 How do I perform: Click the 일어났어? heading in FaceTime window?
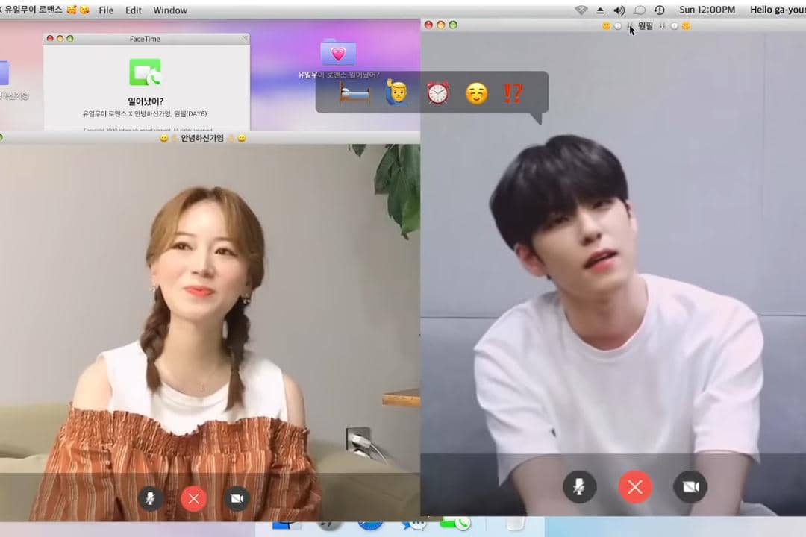point(146,101)
